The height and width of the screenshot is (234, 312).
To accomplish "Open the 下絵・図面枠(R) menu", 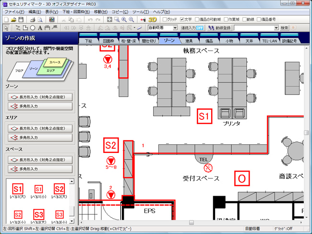I will coord(76,12).
